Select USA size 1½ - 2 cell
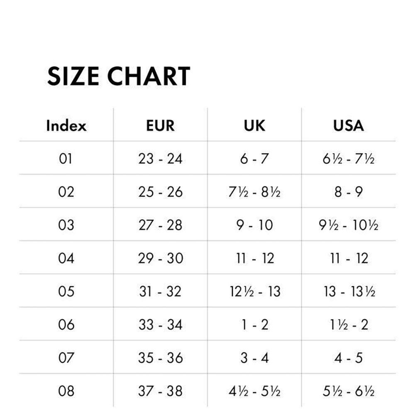 [x=349, y=325]
